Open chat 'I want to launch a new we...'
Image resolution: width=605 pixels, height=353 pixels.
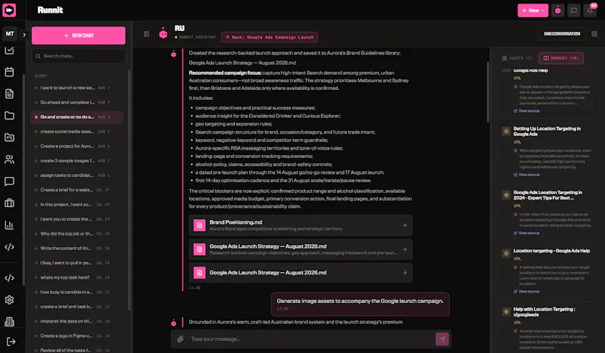[77, 88]
